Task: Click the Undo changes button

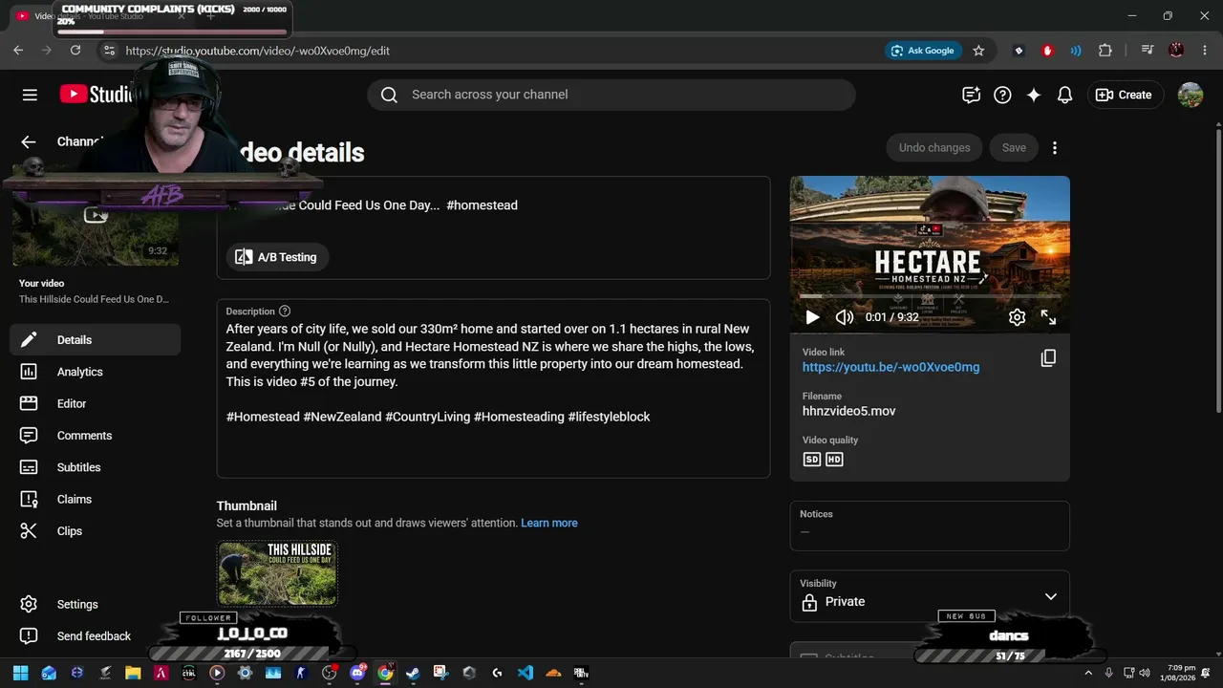Action: (x=934, y=148)
